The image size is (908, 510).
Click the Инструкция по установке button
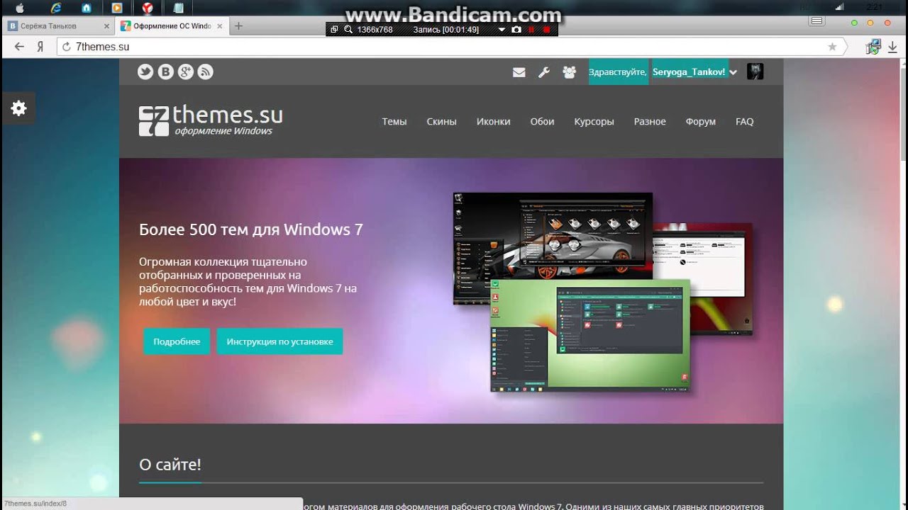279,341
